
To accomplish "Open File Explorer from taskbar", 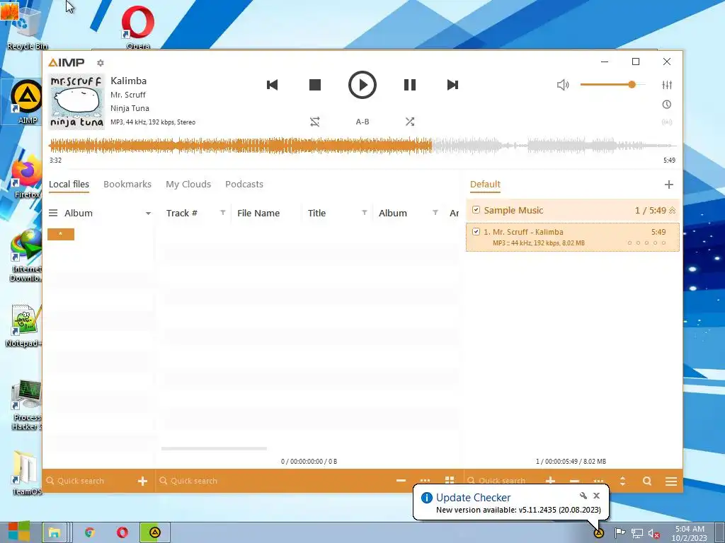I will [54, 533].
